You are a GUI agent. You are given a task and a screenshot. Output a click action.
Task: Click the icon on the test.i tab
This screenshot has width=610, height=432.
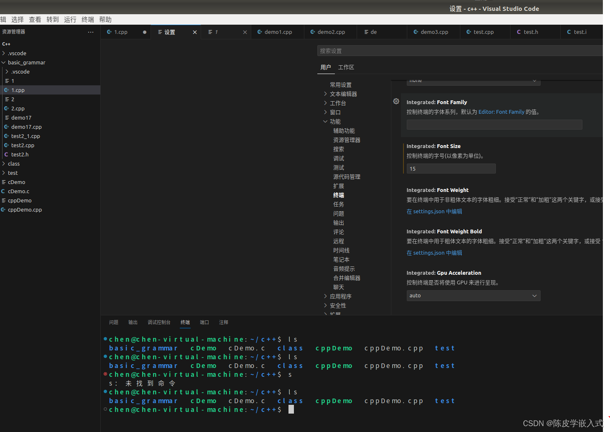569,32
